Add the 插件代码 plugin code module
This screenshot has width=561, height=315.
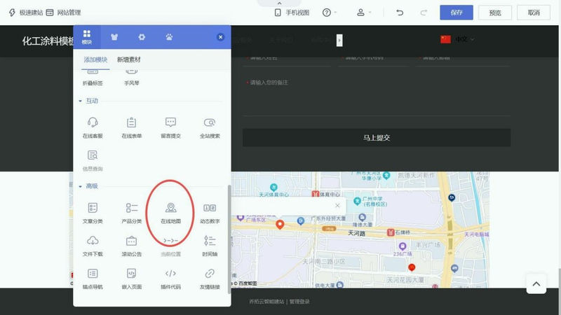coord(170,277)
